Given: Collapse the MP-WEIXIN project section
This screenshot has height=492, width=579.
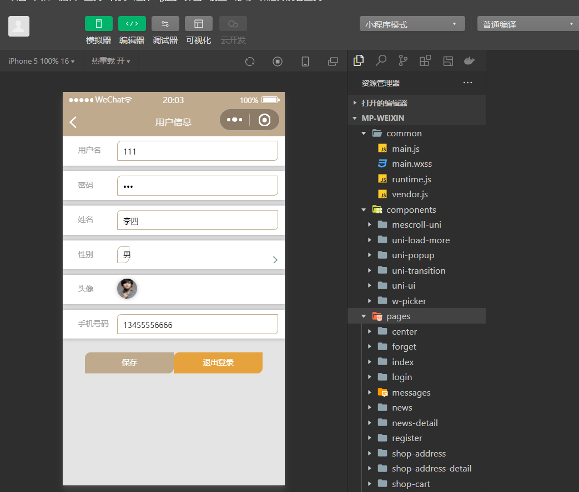Looking at the screenshot, I should pyautogui.click(x=416, y=118).
